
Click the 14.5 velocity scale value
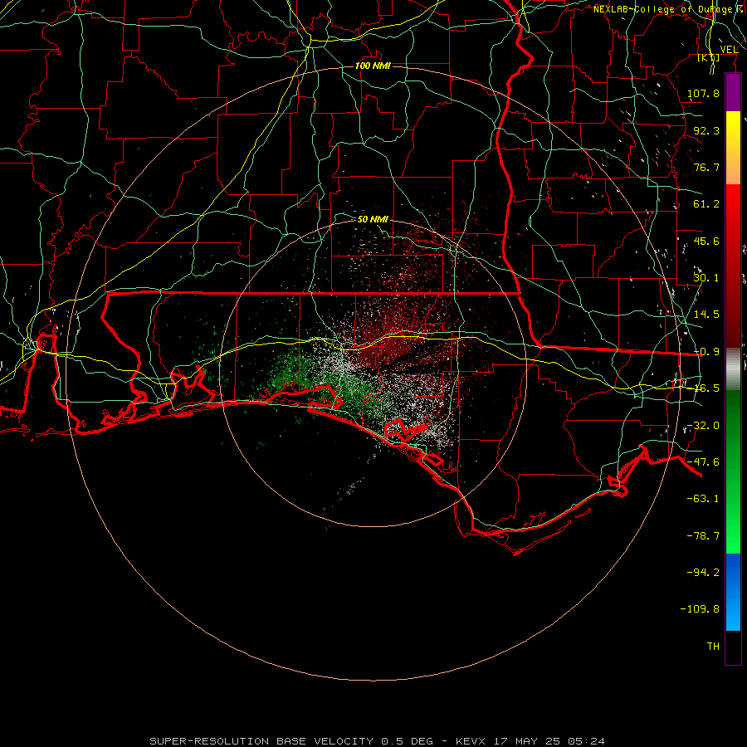pyautogui.click(x=706, y=315)
